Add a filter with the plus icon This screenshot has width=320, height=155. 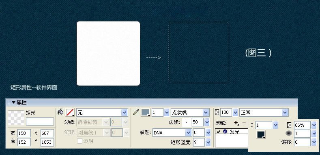[236, 123]
